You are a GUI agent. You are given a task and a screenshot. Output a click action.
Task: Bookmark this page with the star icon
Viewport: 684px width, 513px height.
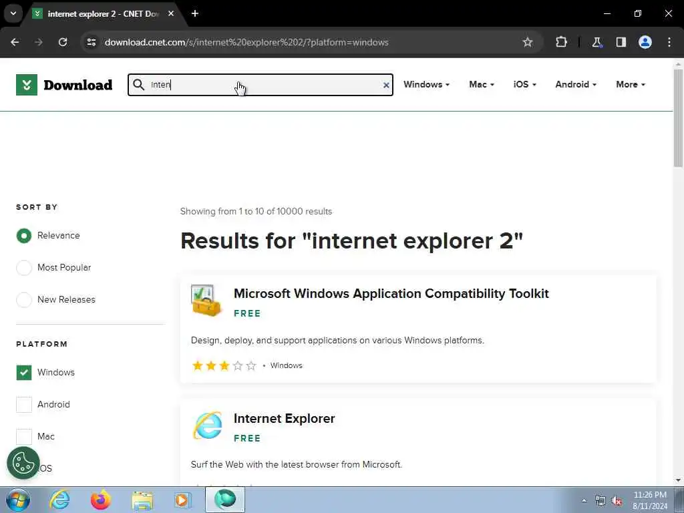click(528, 42)
